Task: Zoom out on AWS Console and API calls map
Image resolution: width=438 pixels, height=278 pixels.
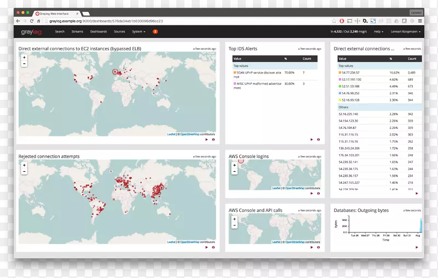Action: point(234,225)
